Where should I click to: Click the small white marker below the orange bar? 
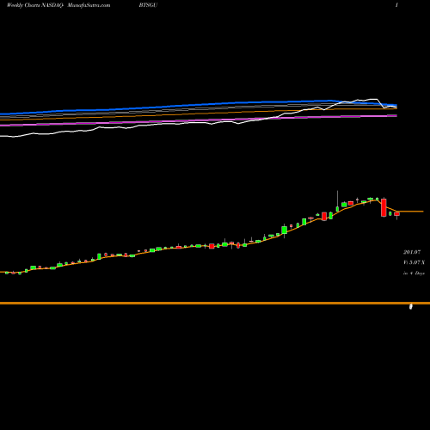click(411, 307)
